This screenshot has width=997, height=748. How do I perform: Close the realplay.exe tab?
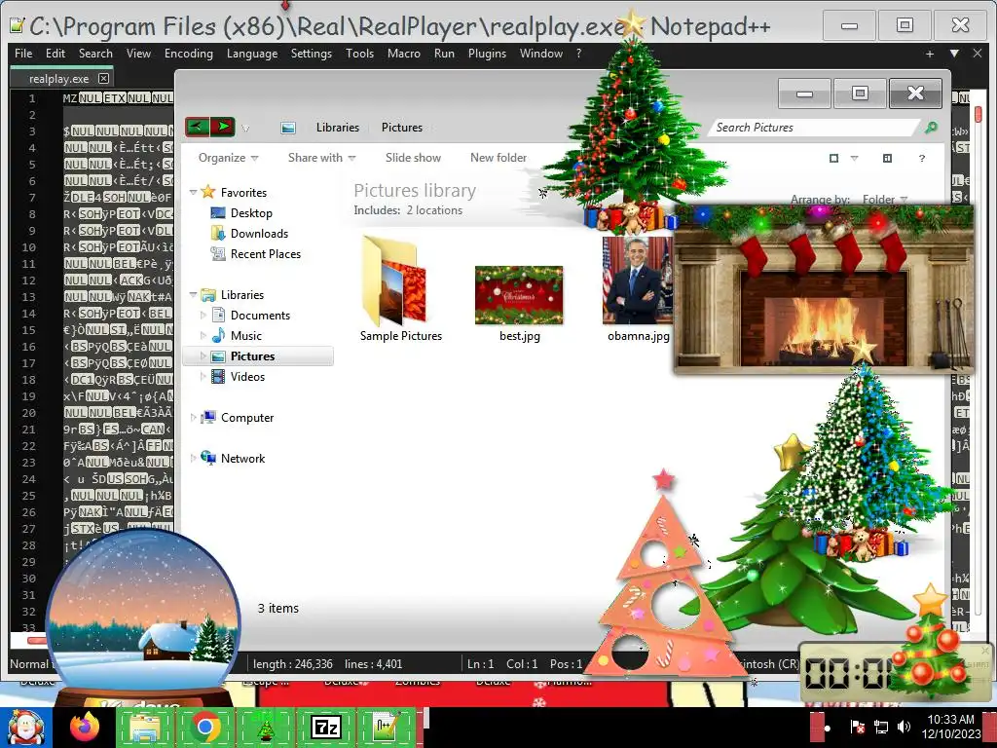pyautogui.click(x=103, y=78)
